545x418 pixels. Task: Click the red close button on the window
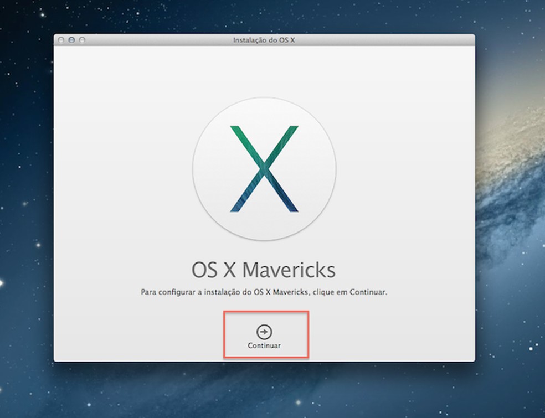click(x=61, y=40)
